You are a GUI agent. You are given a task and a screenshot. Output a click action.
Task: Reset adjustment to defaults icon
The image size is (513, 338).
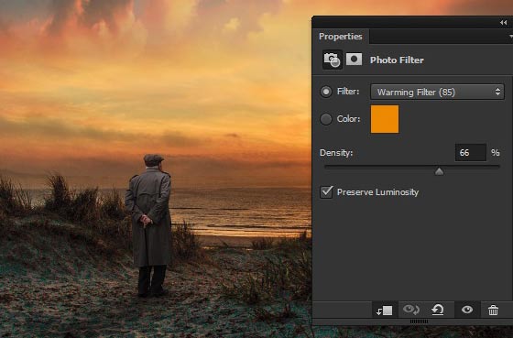coord(438,310)
